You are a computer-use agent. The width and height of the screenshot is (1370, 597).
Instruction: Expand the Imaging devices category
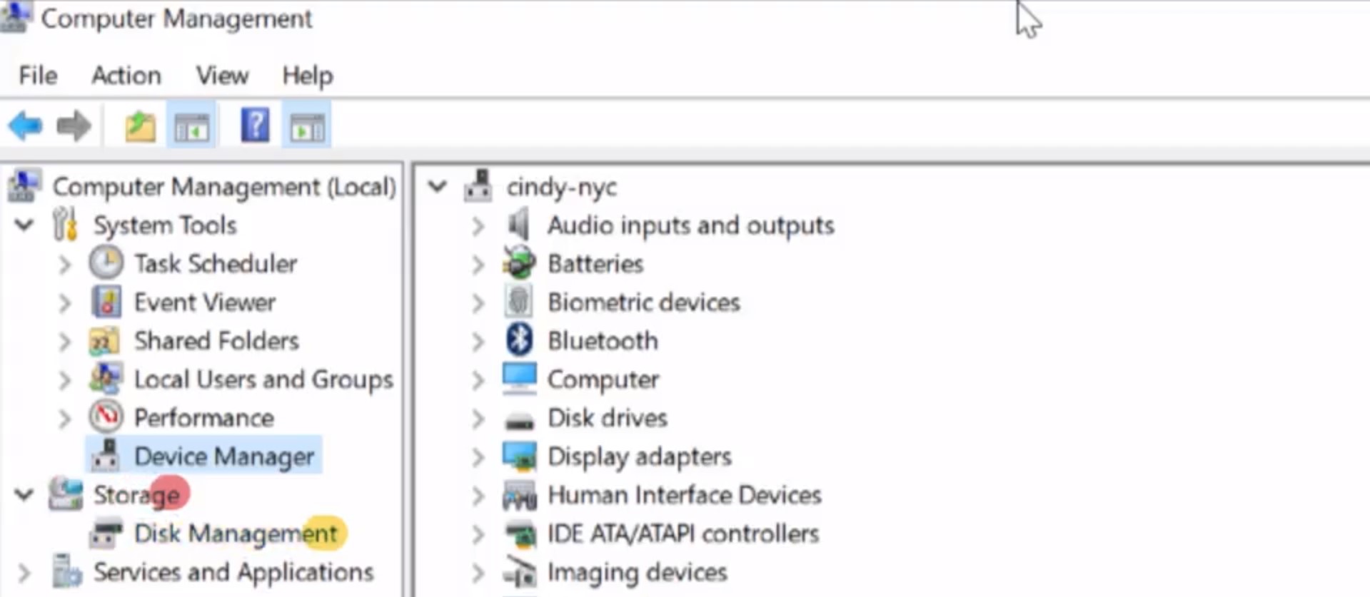click(x=478, y=572)
